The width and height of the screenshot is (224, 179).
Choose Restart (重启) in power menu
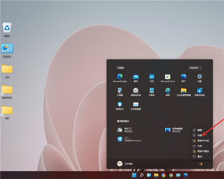(x=199, y=157)
